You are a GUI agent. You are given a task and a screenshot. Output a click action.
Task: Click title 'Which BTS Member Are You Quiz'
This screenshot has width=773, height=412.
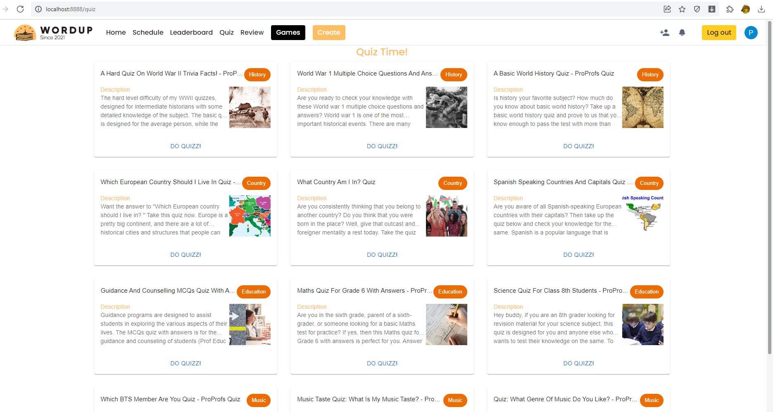click(x=170, y=399)
